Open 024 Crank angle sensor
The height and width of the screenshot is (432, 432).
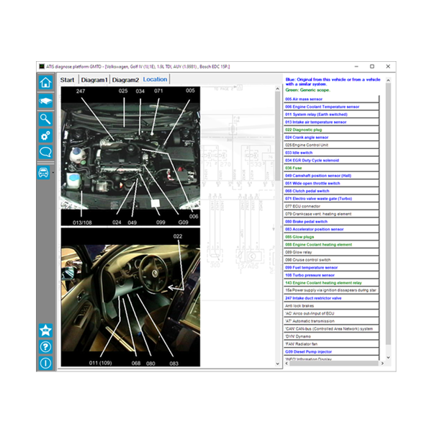331,138
